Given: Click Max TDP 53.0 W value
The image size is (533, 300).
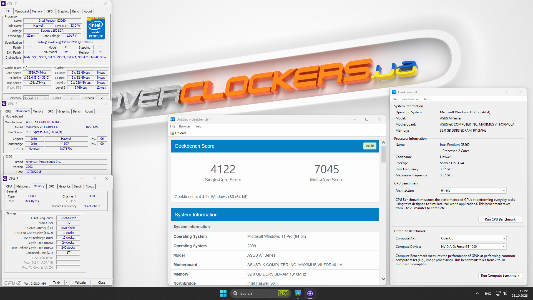Looking at the screenshot, I should 75,26.
